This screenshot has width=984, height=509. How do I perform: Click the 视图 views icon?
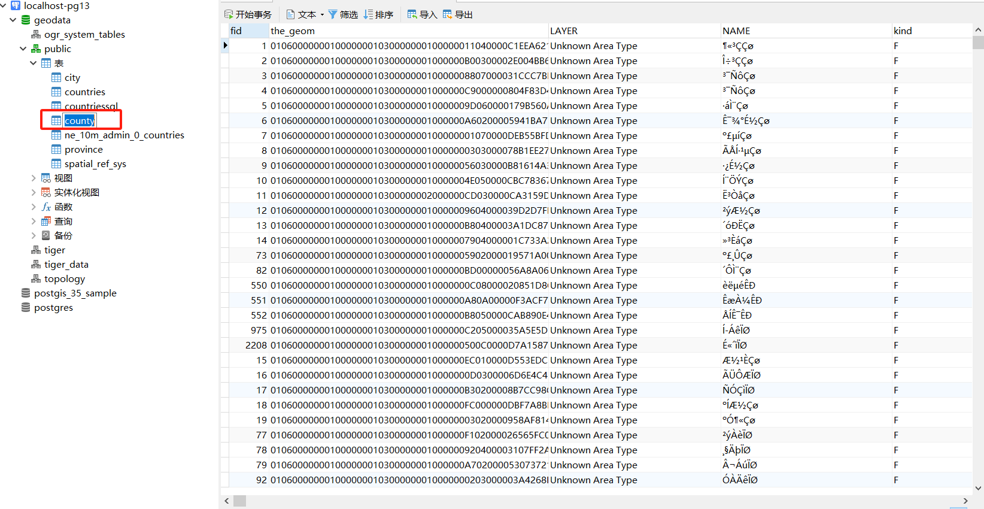[x=46, y=178]
